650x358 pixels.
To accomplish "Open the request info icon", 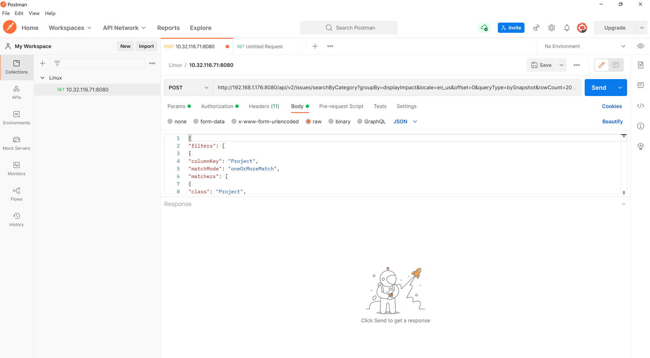I will pos(640,126).
